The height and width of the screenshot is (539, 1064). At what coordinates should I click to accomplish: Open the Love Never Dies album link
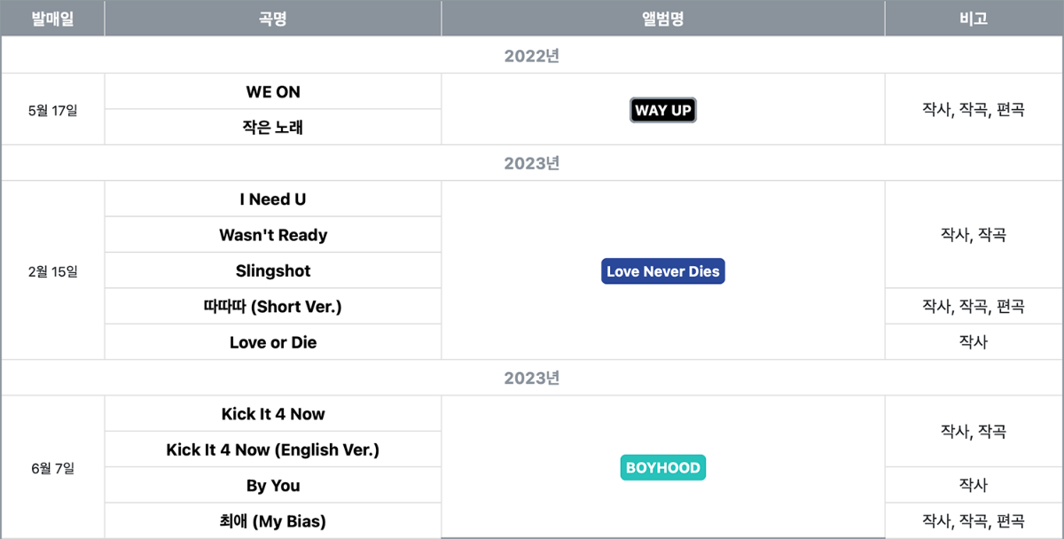pos(663,271)
